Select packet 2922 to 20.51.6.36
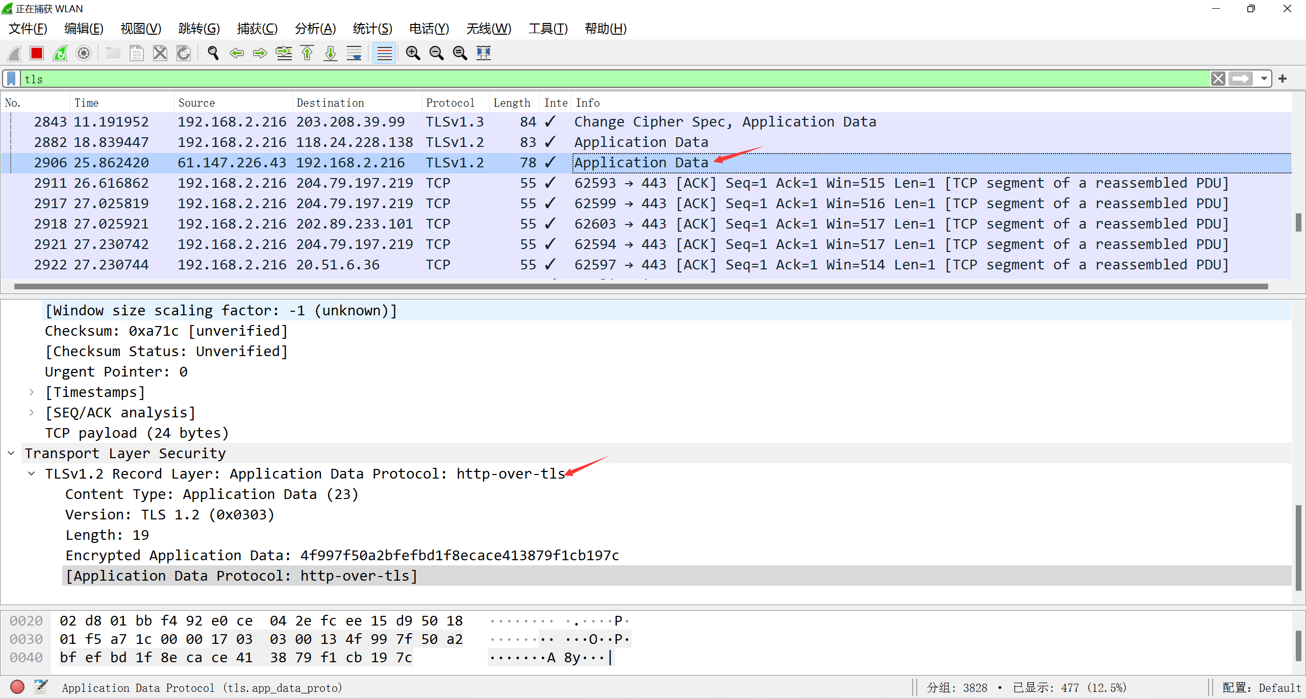 pyautogui.click(x=646, y=265)
